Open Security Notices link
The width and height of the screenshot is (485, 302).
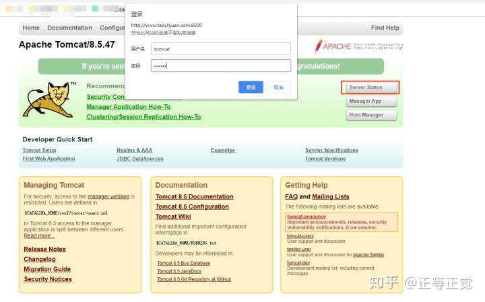pyautogui.click(x=48, y=279)
